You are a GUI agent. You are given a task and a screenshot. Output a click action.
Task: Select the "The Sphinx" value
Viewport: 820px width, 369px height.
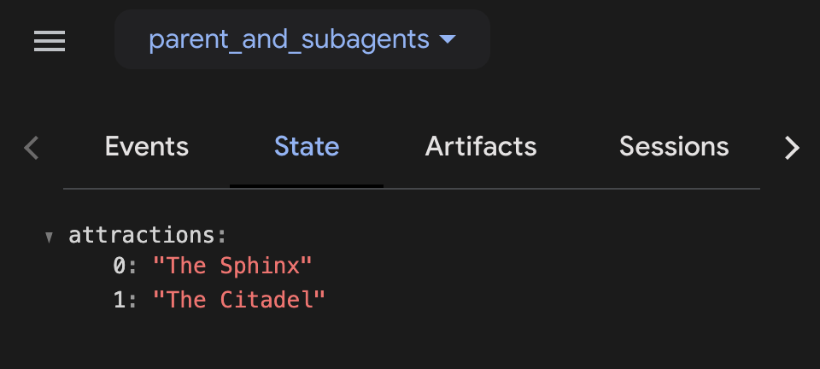click(x=232, y=266)
